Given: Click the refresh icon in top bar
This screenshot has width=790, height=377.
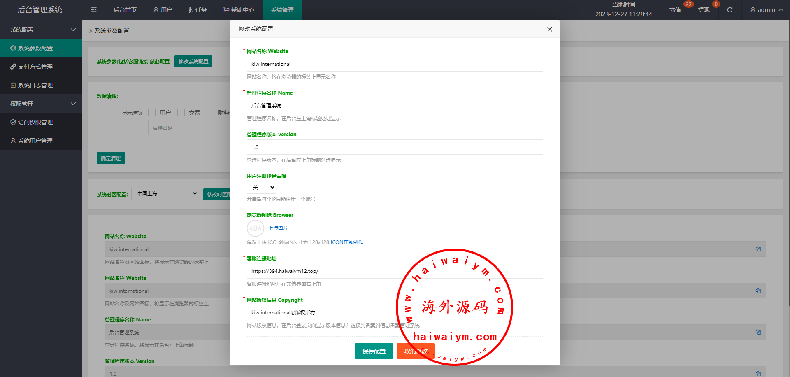Looking at the screenshot, I should tap(730, 10).
